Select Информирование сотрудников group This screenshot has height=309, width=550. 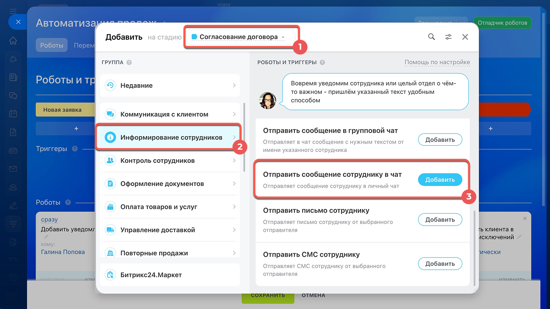(170, 137)
